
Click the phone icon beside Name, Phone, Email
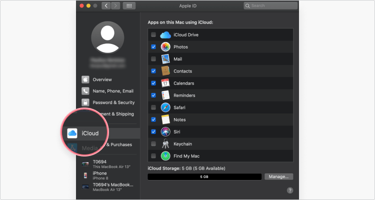85,91
